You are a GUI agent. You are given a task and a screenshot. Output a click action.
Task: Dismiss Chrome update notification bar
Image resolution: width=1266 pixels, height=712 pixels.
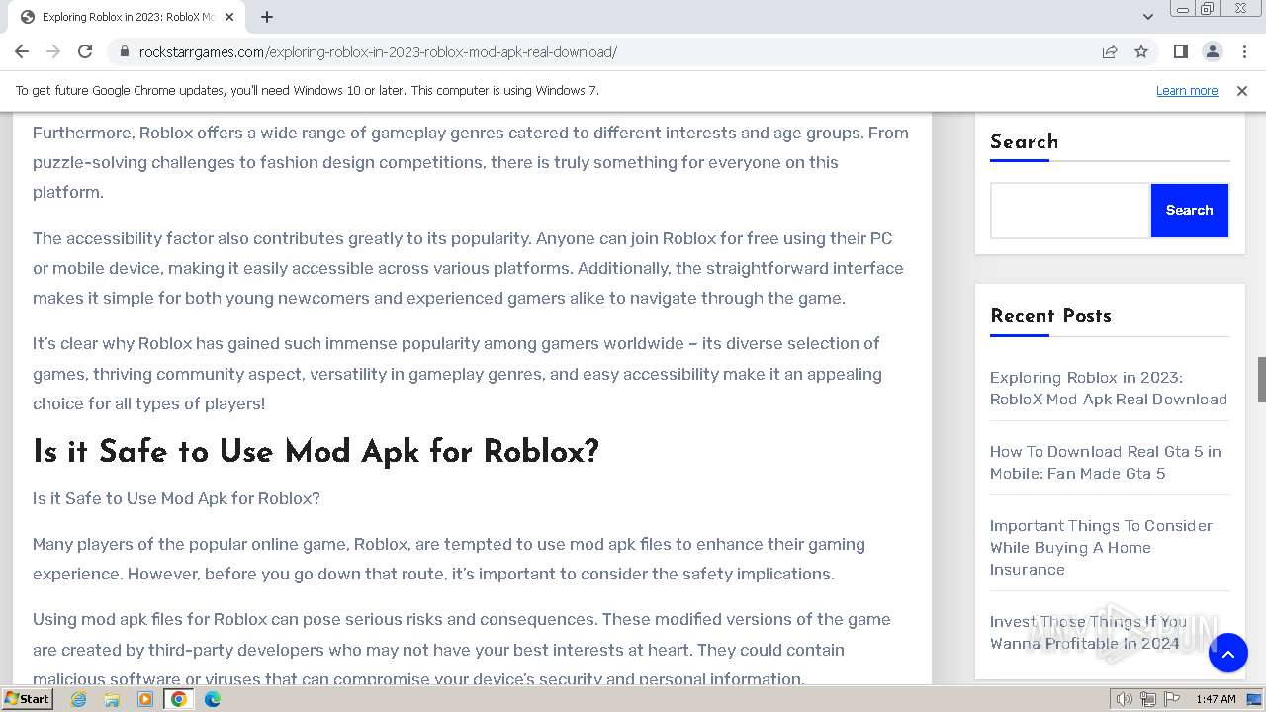coord(1242,91)
